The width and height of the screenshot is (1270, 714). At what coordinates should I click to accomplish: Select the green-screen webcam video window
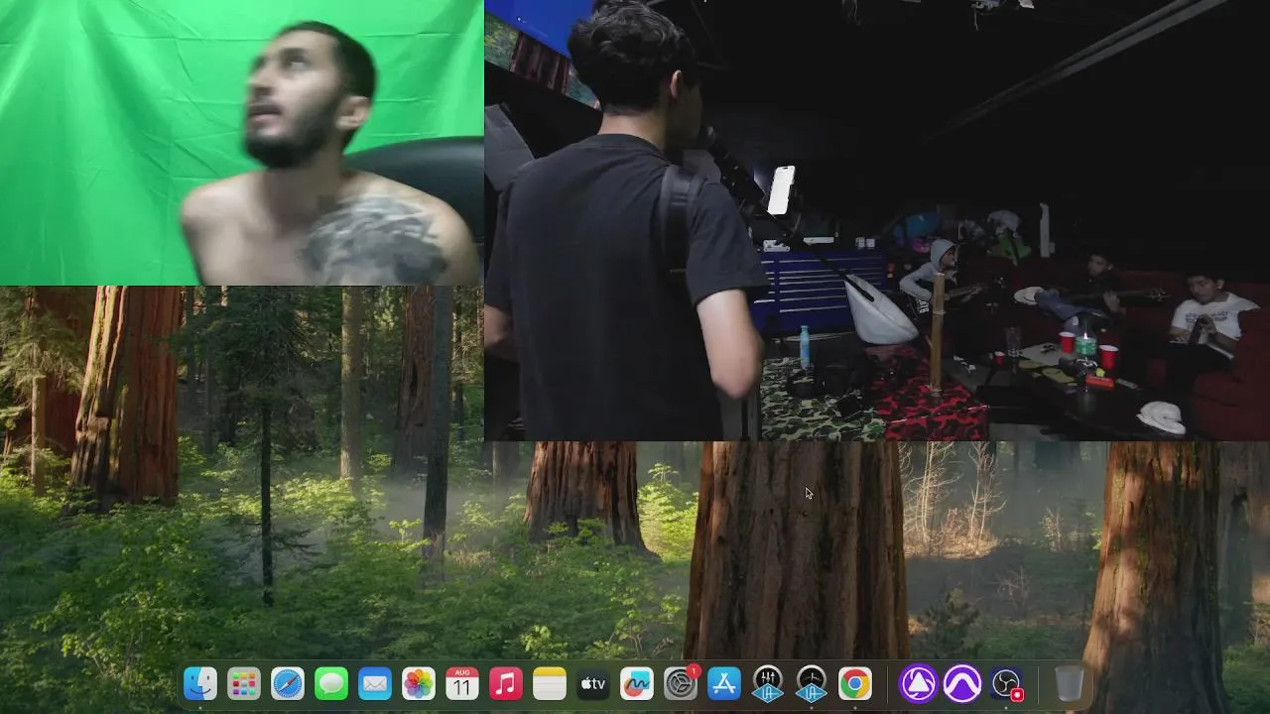(241, 143)
